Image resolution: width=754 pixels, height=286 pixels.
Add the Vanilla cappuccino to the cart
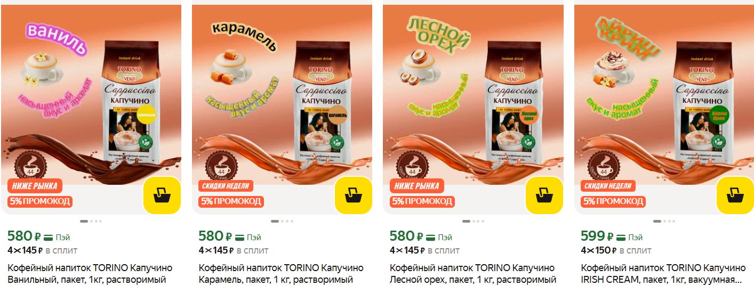(x=162, y=195)
